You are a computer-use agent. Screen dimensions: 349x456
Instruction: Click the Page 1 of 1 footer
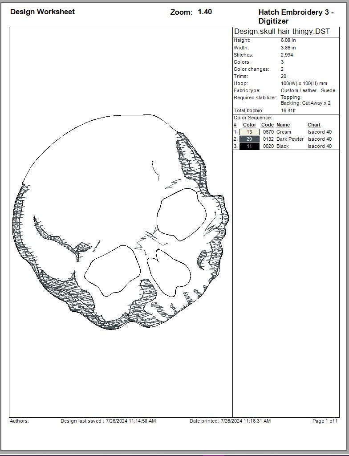coord(325,421)
